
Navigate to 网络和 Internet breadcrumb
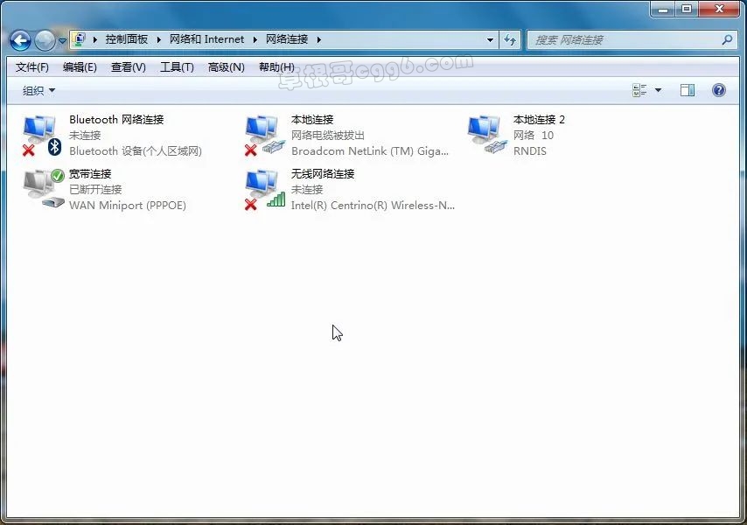click(x=206, y=39)
